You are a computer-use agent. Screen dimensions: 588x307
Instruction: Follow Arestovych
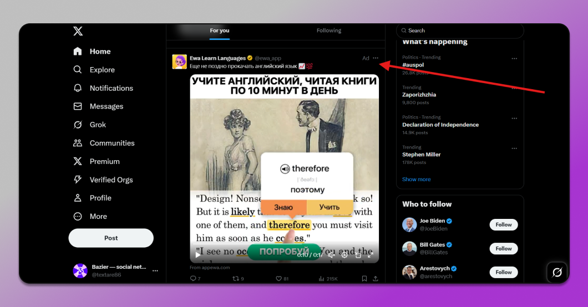[x=504, y=272]
